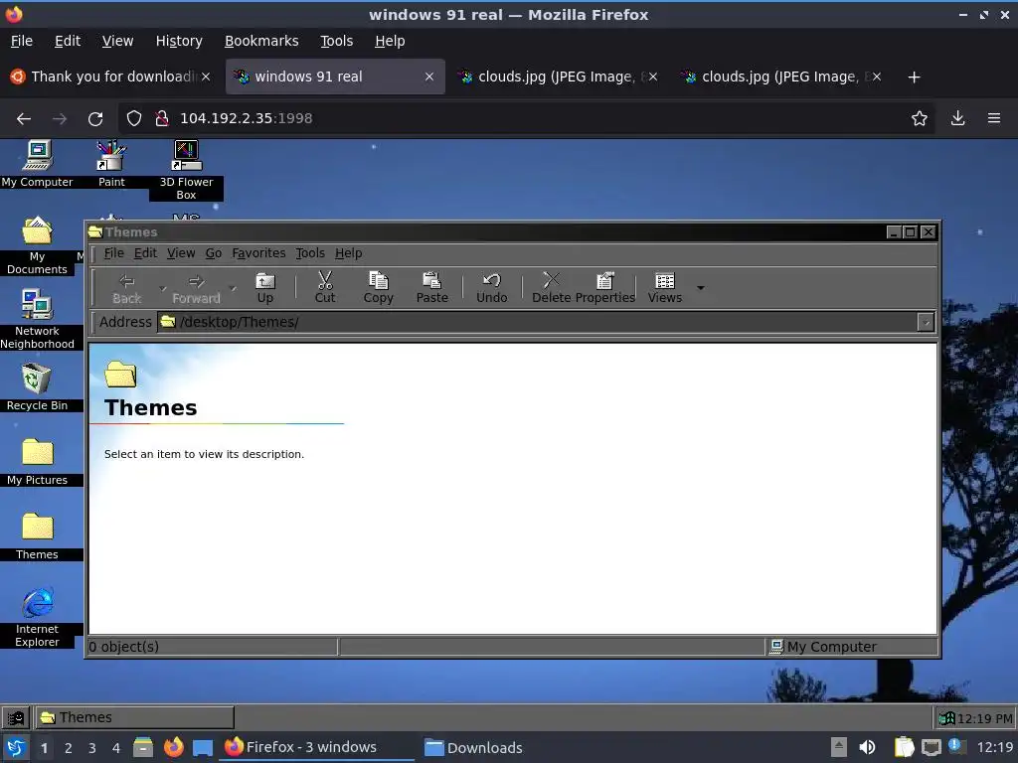
Task: Open Views dropdown arrow
Action: tap(700, 288)
